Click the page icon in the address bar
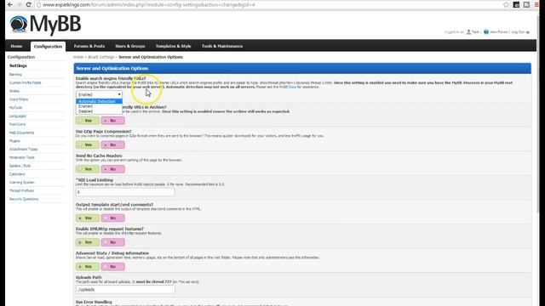The height and width of the screenshot is (306, 545). coord(39,5)
